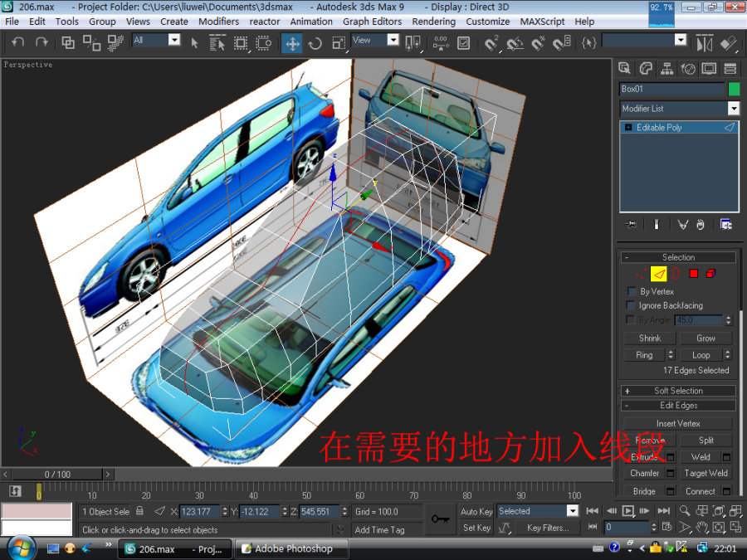Click Configure Modifier Sets icon
Screen dimensions: 747x560
[x=726, y=224]
